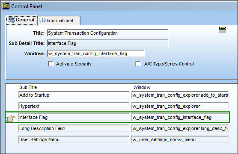
Task: Click the Control Panel window icon
Action: (x=6, y=6)
